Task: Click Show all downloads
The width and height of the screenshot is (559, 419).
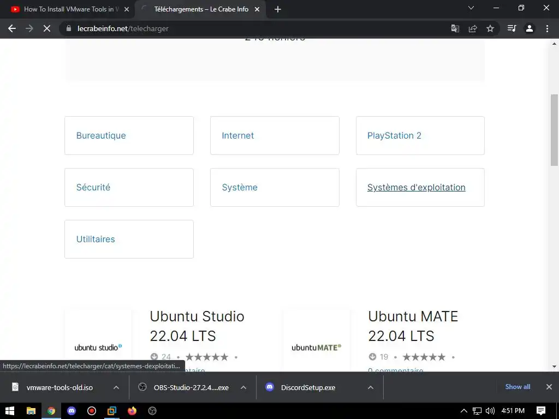Action: [518, 387]
